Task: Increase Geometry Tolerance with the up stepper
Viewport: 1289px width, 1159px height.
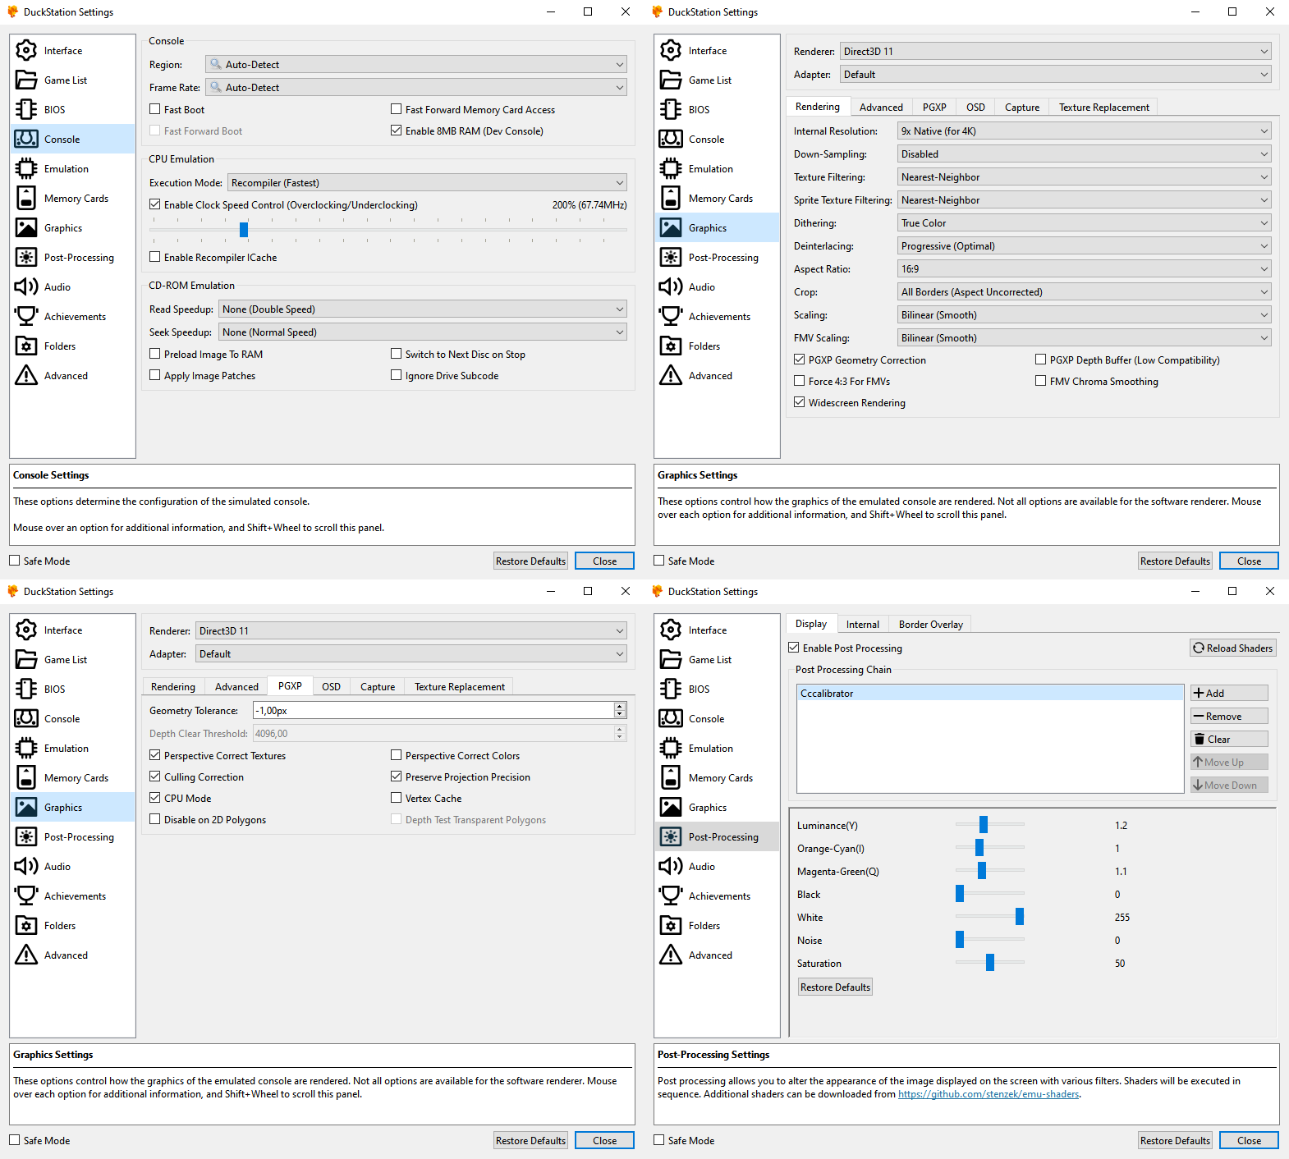Action: [x=620, y=706]
